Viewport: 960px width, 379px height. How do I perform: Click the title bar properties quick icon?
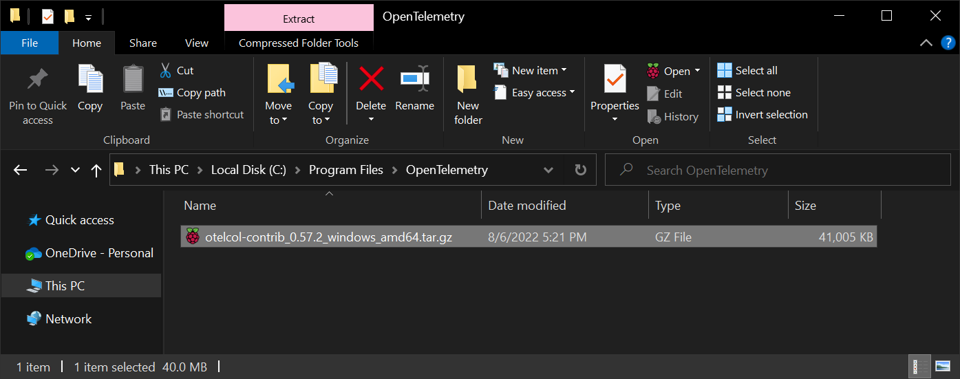coord(47,17)
